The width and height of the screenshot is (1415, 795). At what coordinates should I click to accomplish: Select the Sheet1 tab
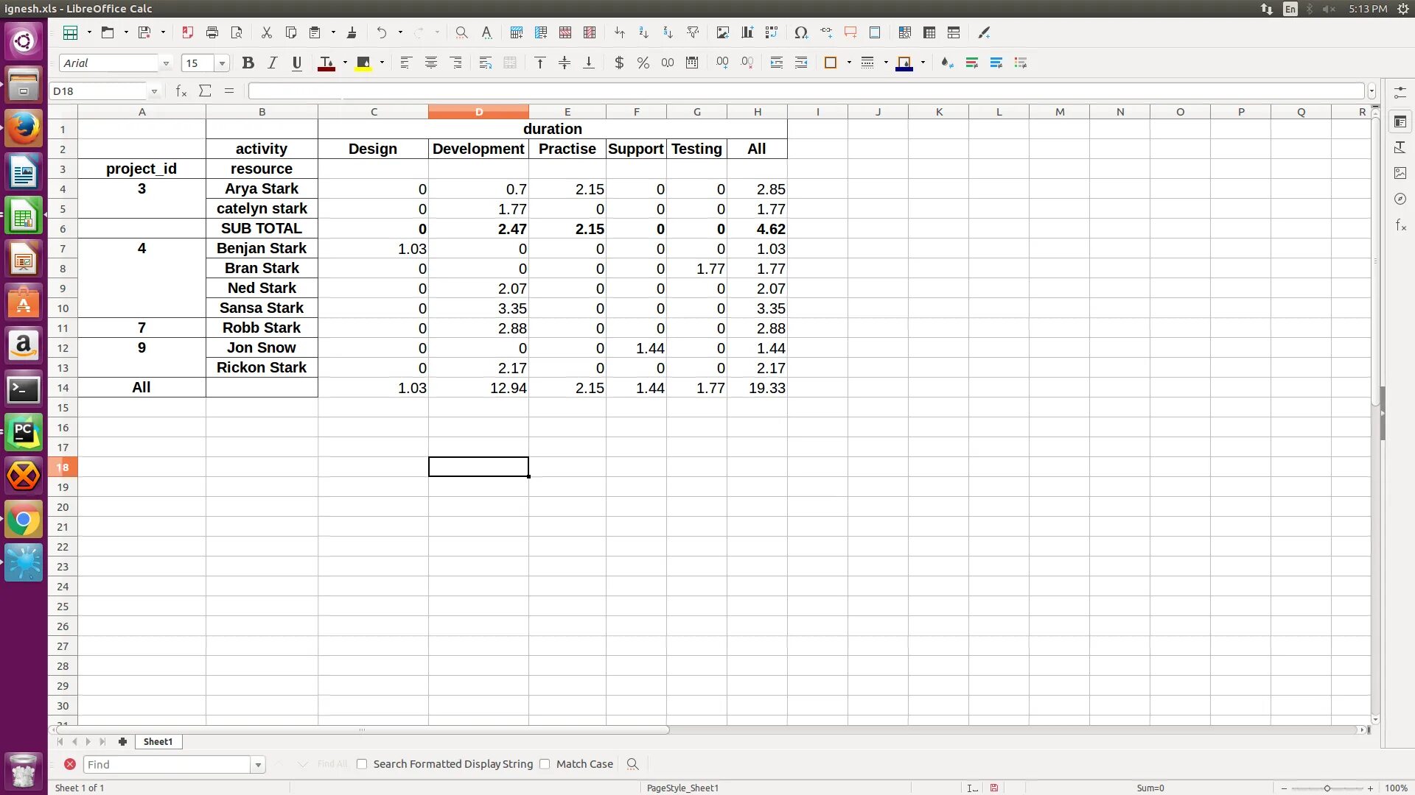(x=158, y=741)
